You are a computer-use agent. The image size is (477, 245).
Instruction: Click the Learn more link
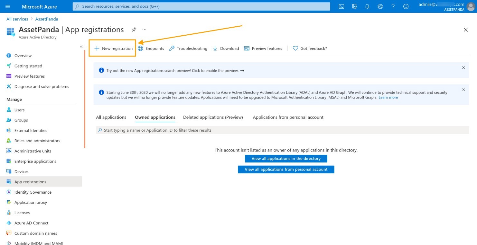388,97
